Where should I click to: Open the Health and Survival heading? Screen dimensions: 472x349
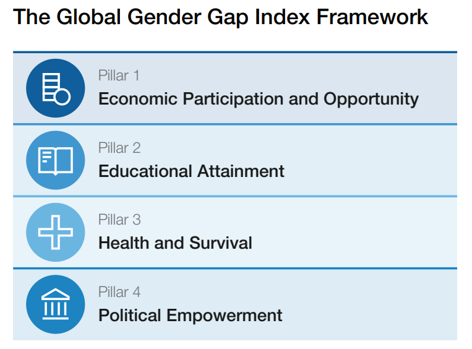click(x=175, y=243)
